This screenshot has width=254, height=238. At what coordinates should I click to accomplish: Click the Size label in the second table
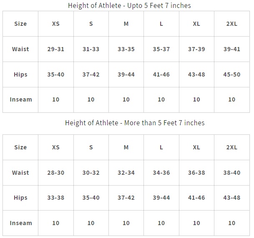pyautogui.click(x=20, y=147)
